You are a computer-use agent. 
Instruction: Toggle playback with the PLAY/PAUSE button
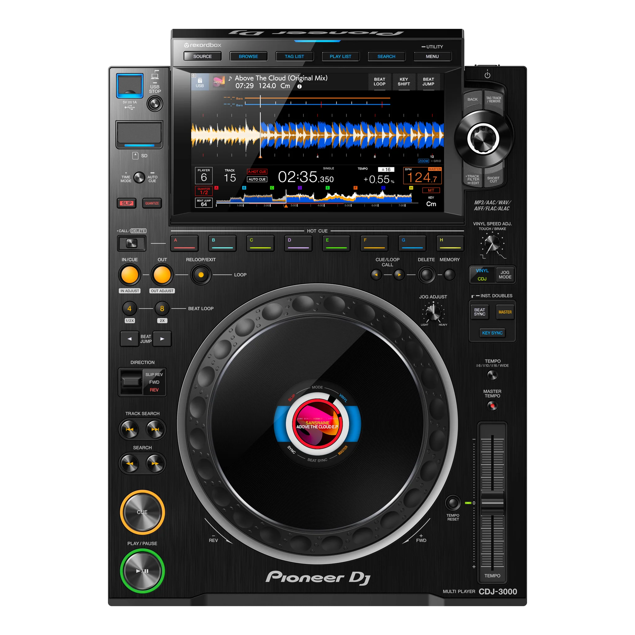(142, 571)
